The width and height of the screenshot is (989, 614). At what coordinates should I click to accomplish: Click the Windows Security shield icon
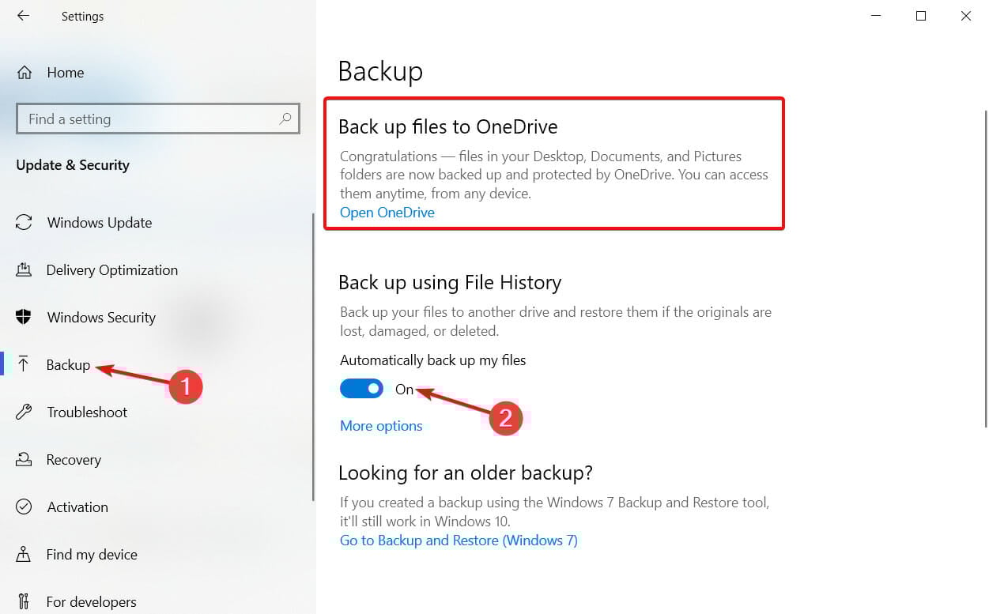point(24,318)
